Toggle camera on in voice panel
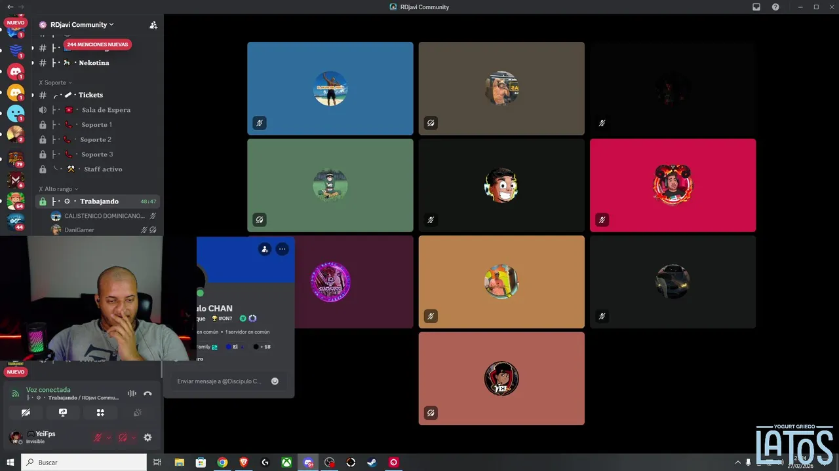This screenshot has width=839, height=471. 26,413
